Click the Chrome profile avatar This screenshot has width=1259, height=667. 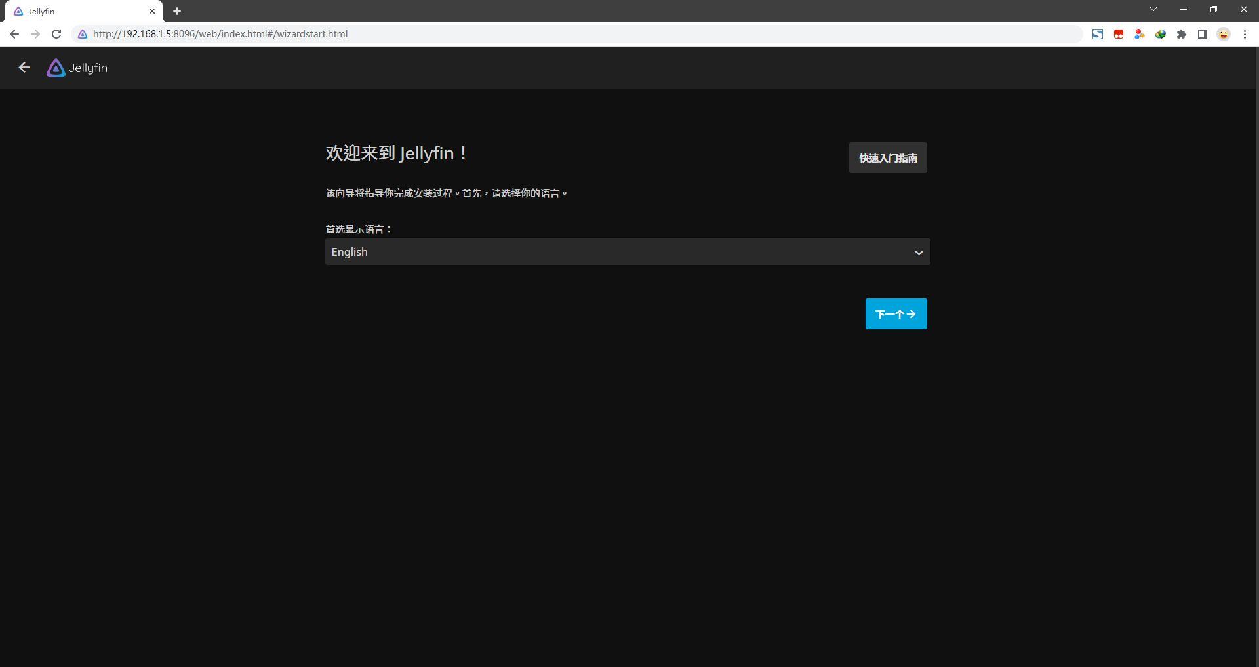pyautogui.click(x=1224, y=34)
